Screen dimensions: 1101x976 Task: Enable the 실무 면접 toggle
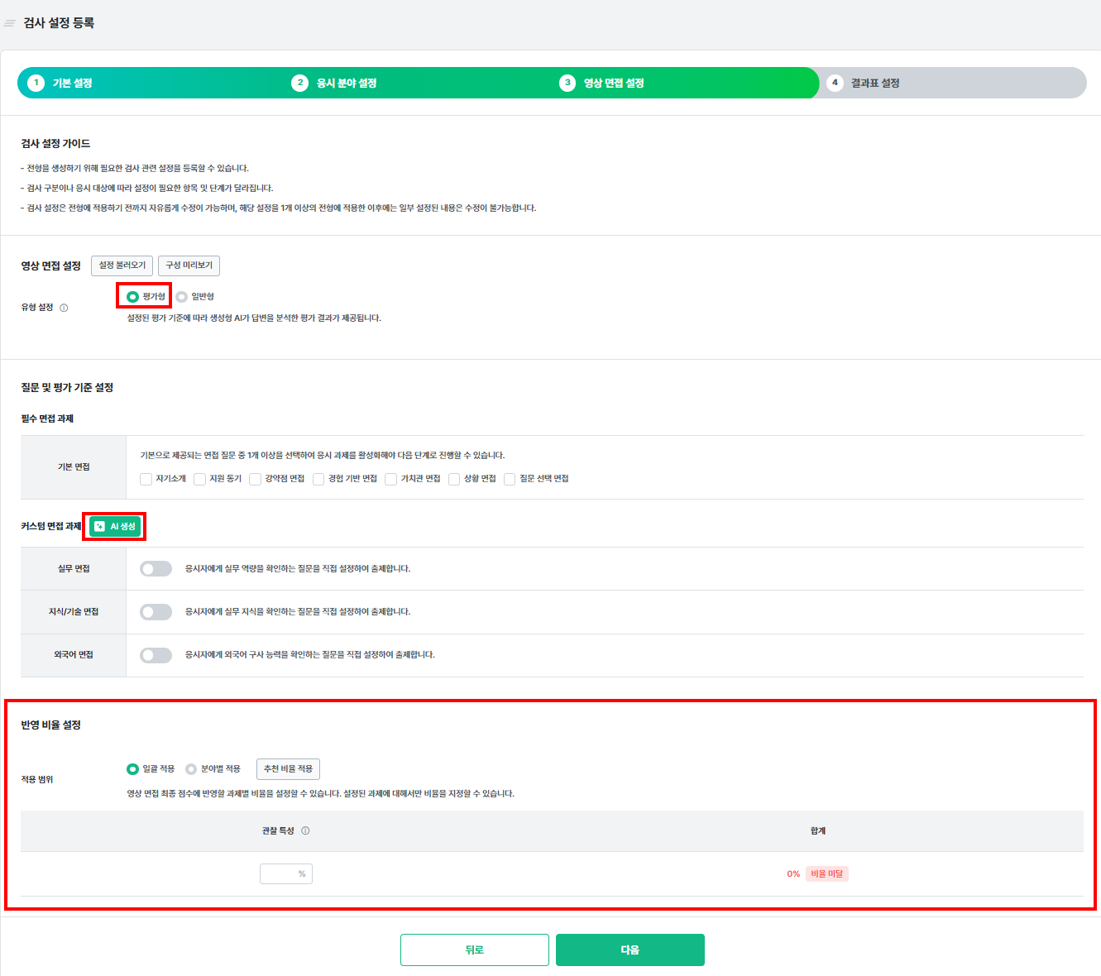point(156,568)
